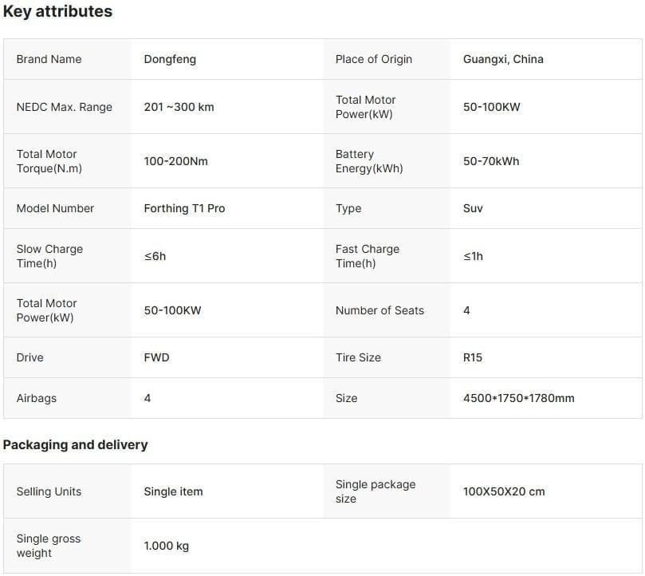Click the Number of Seats label
Image resolution: width=645 pixels, height=576 pixels.
click(380, 310)
